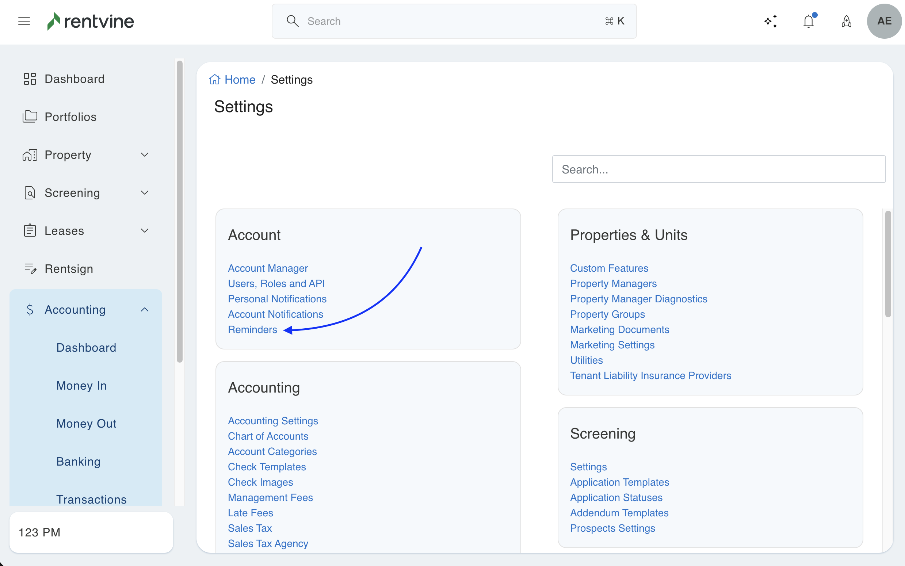Click the settings Search... input field
The width and height of the screenshot is (905, 566).
[718, 169]
